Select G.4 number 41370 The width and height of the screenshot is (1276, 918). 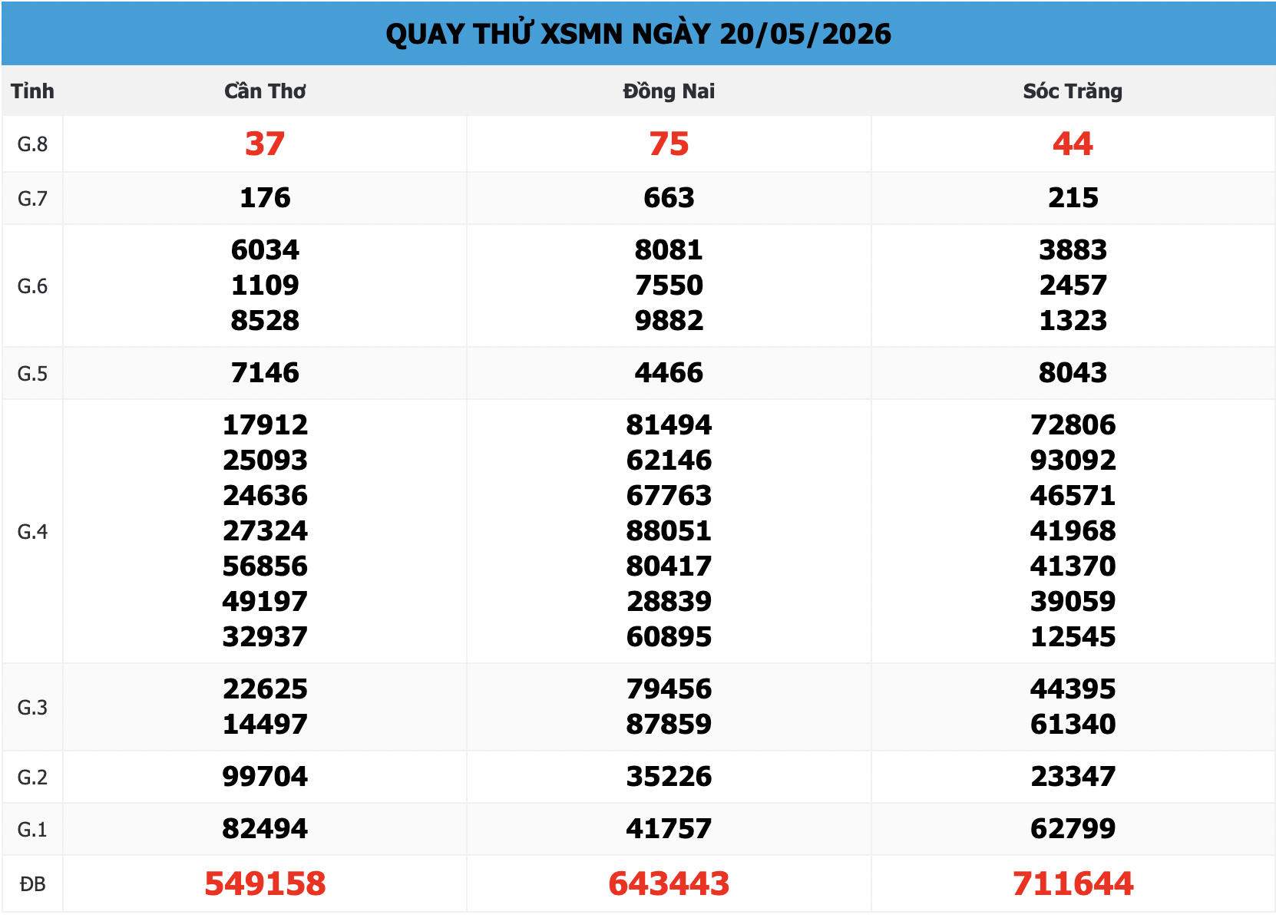click(x=1073, y=566)
